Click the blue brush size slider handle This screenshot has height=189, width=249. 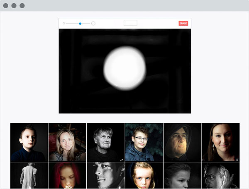(x=80, y=24)
